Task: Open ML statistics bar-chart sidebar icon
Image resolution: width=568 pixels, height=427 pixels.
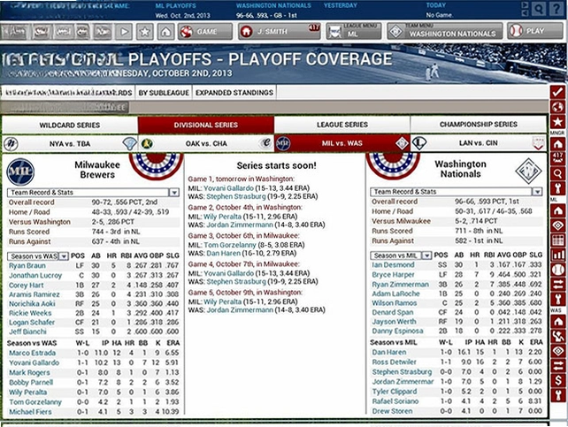Action: [x=558, y=255]
